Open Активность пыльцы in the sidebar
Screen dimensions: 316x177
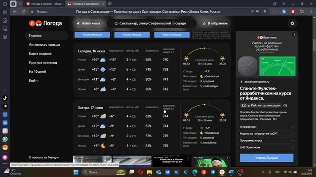point(44,45)
